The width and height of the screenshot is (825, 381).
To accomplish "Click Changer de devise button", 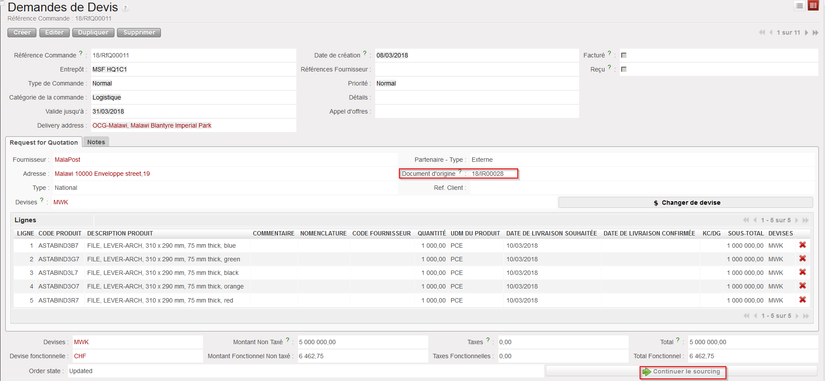I will [686, 203].
